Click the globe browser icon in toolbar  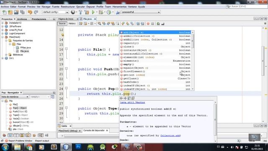click(73, 12)
